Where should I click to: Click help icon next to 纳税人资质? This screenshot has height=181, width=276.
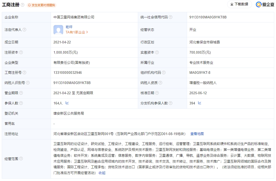click(160, 83)
